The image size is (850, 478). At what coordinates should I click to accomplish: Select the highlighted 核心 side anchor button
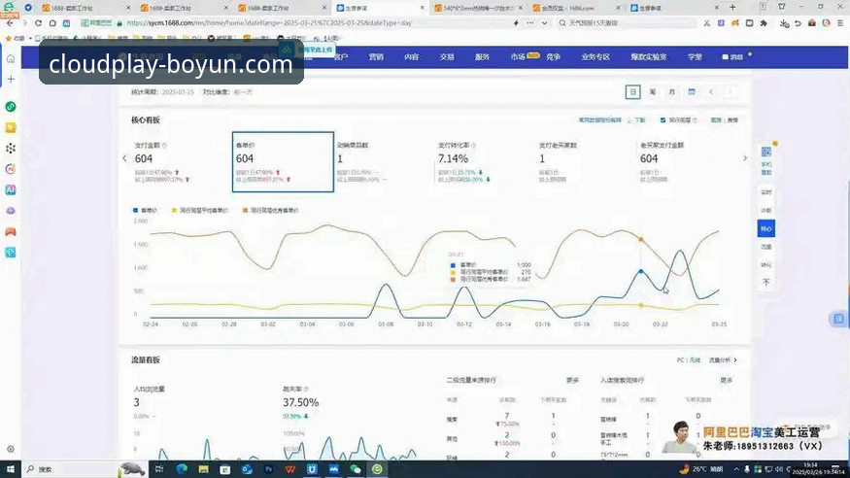click(766, 228)
